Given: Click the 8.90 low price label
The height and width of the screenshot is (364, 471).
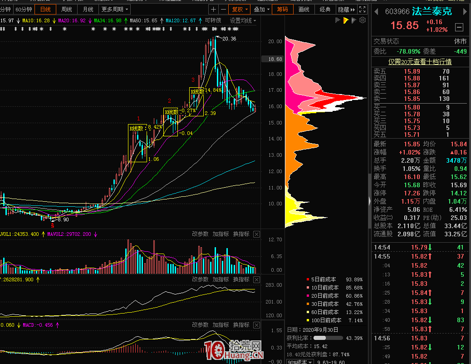Looking at the screenshot, I should coord(63,219).
